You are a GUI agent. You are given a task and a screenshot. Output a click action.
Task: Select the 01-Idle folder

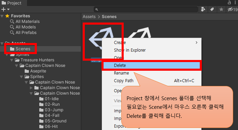(x=52, y=99)
